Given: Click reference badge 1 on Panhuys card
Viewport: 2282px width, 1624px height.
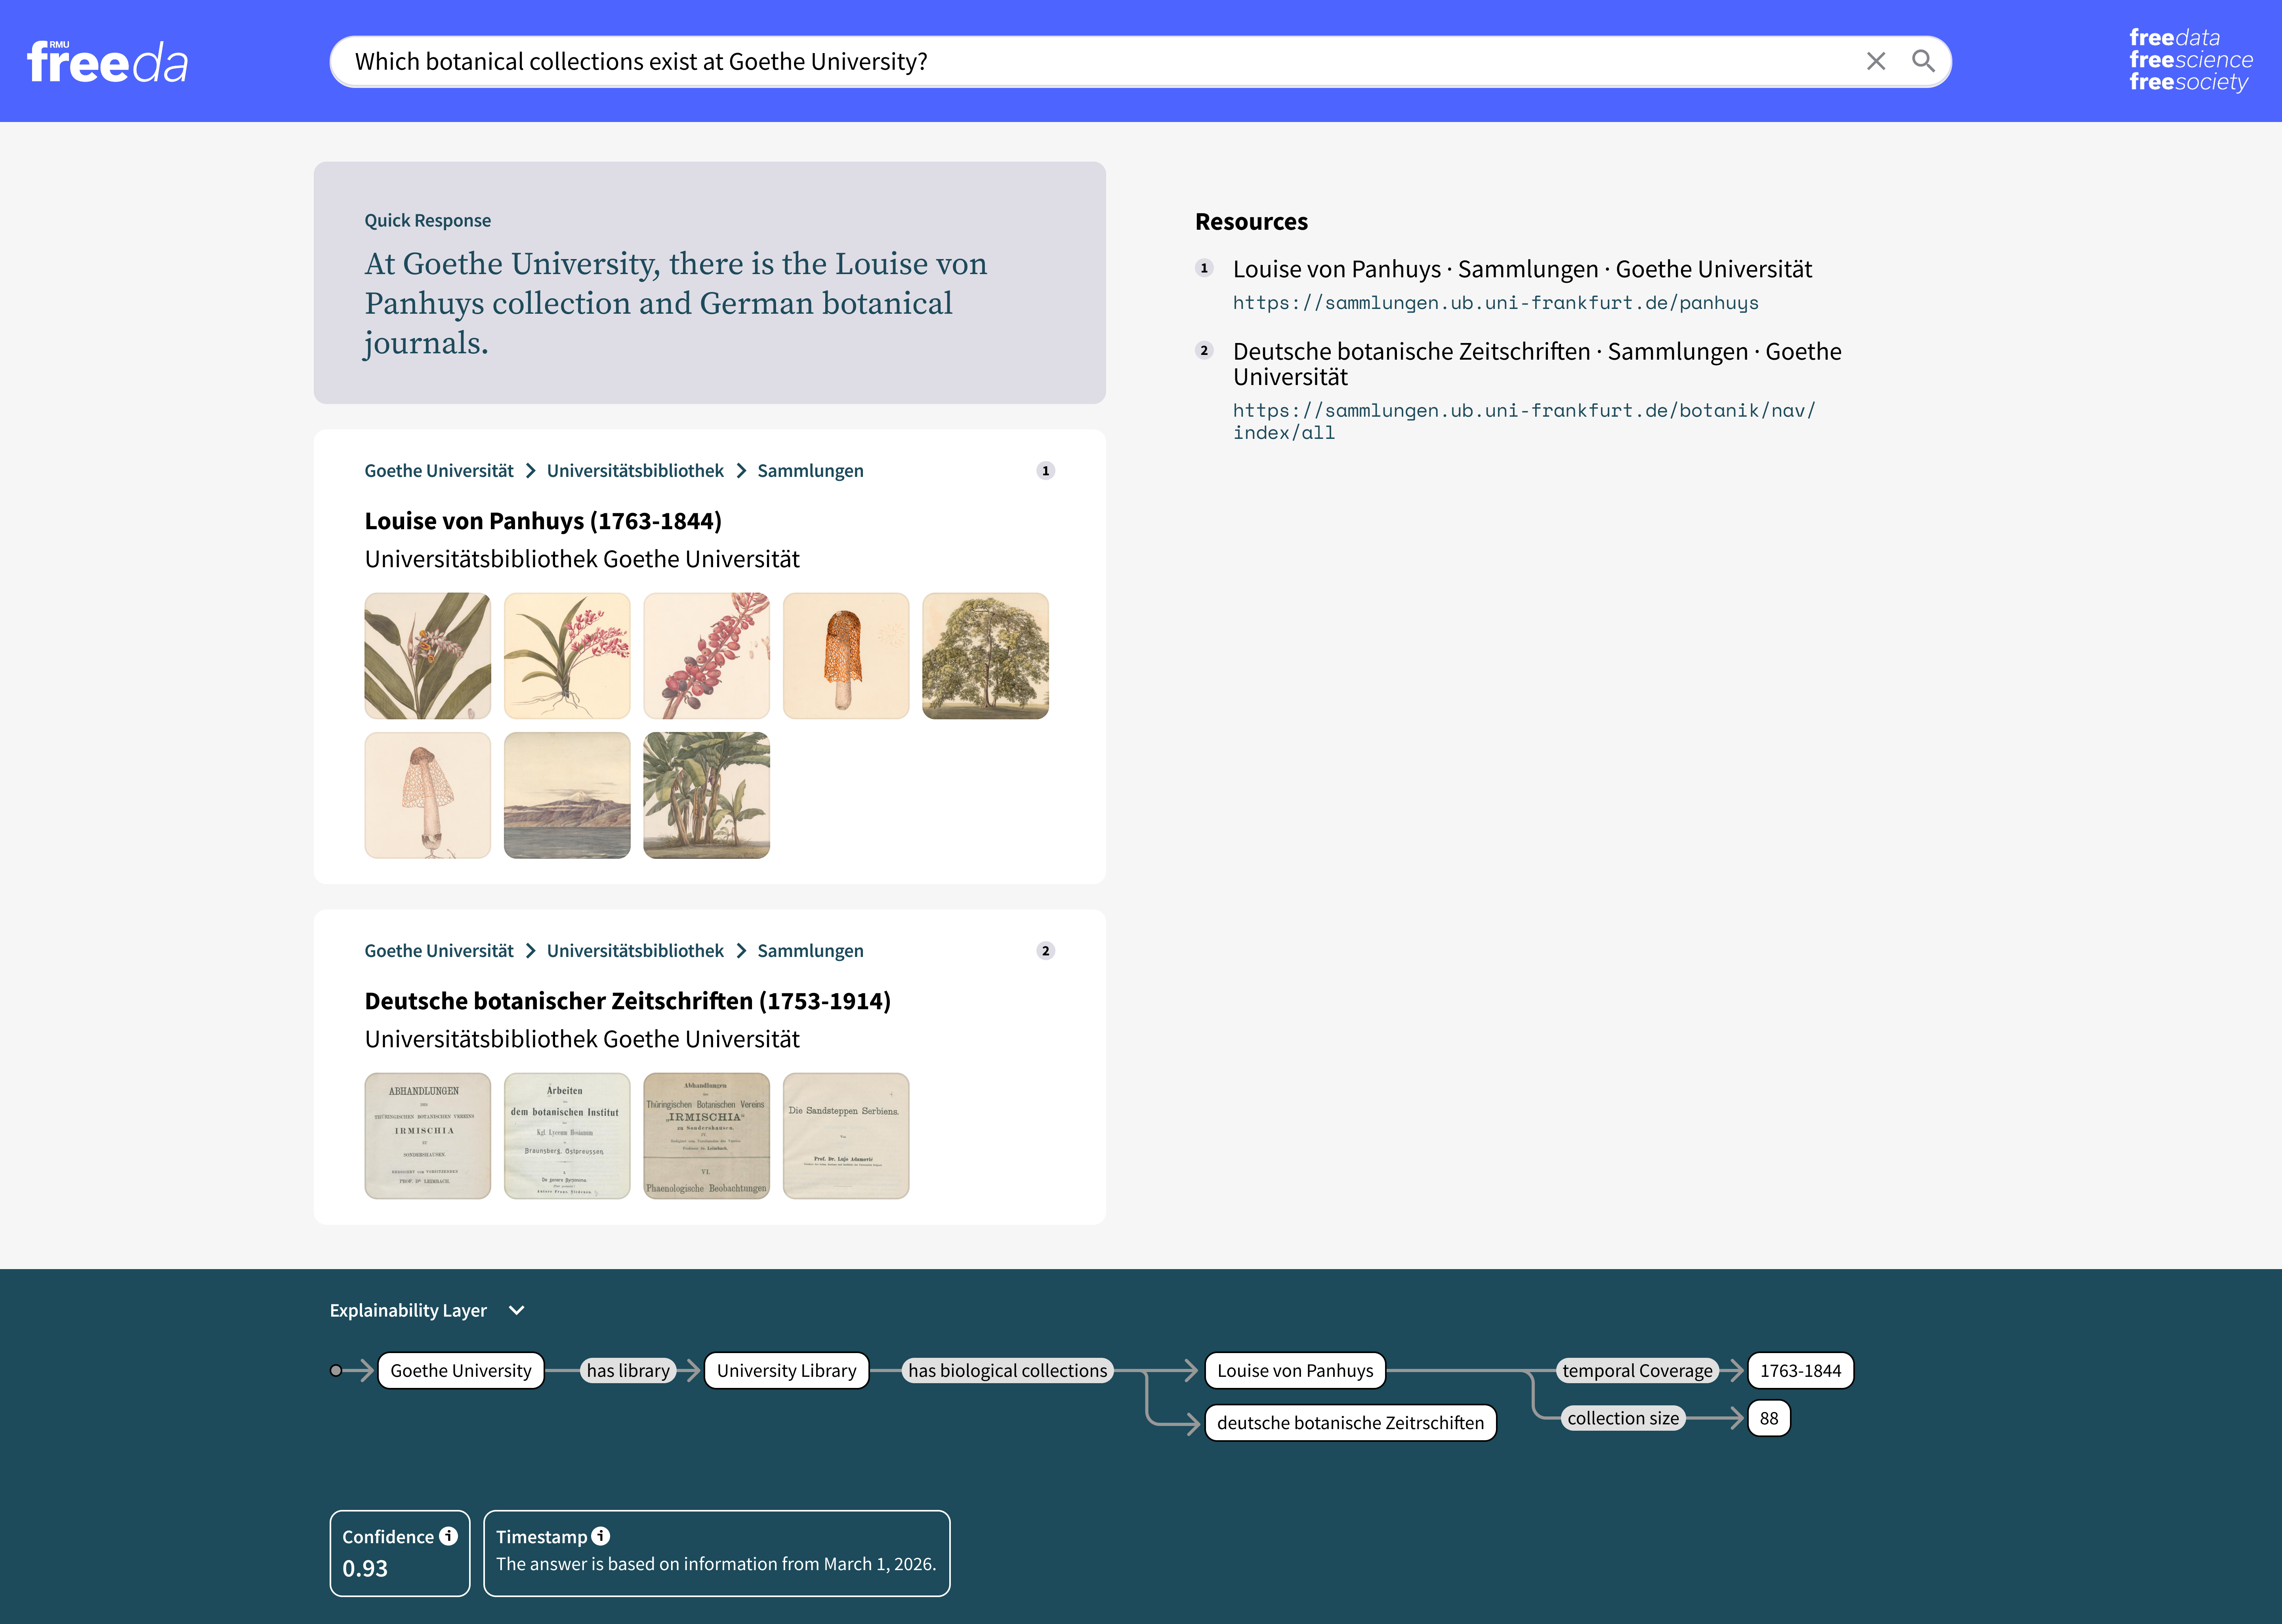Looking at the screenshot, I should 1045,471.
